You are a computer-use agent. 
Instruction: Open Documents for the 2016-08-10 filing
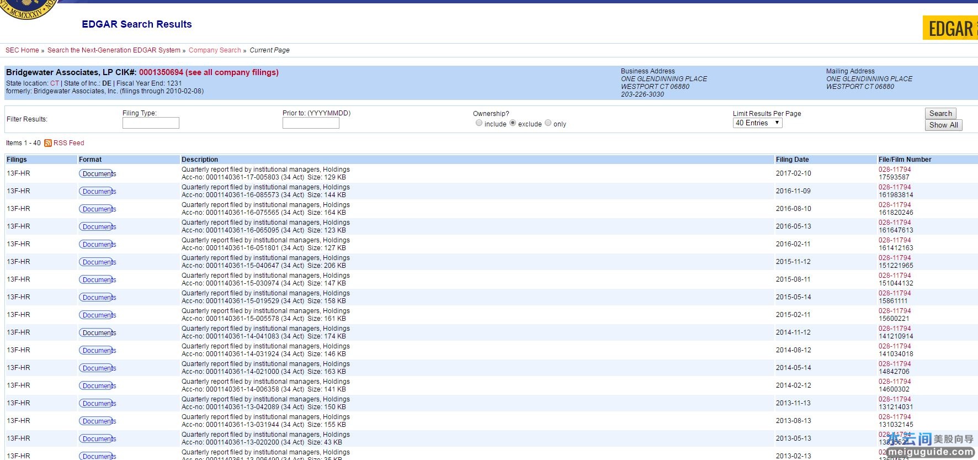pos(98,209)
